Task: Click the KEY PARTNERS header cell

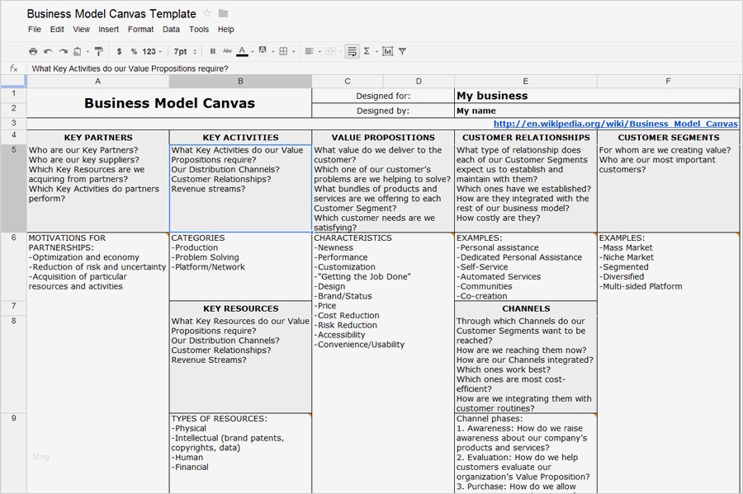Action: click(98, 138)
